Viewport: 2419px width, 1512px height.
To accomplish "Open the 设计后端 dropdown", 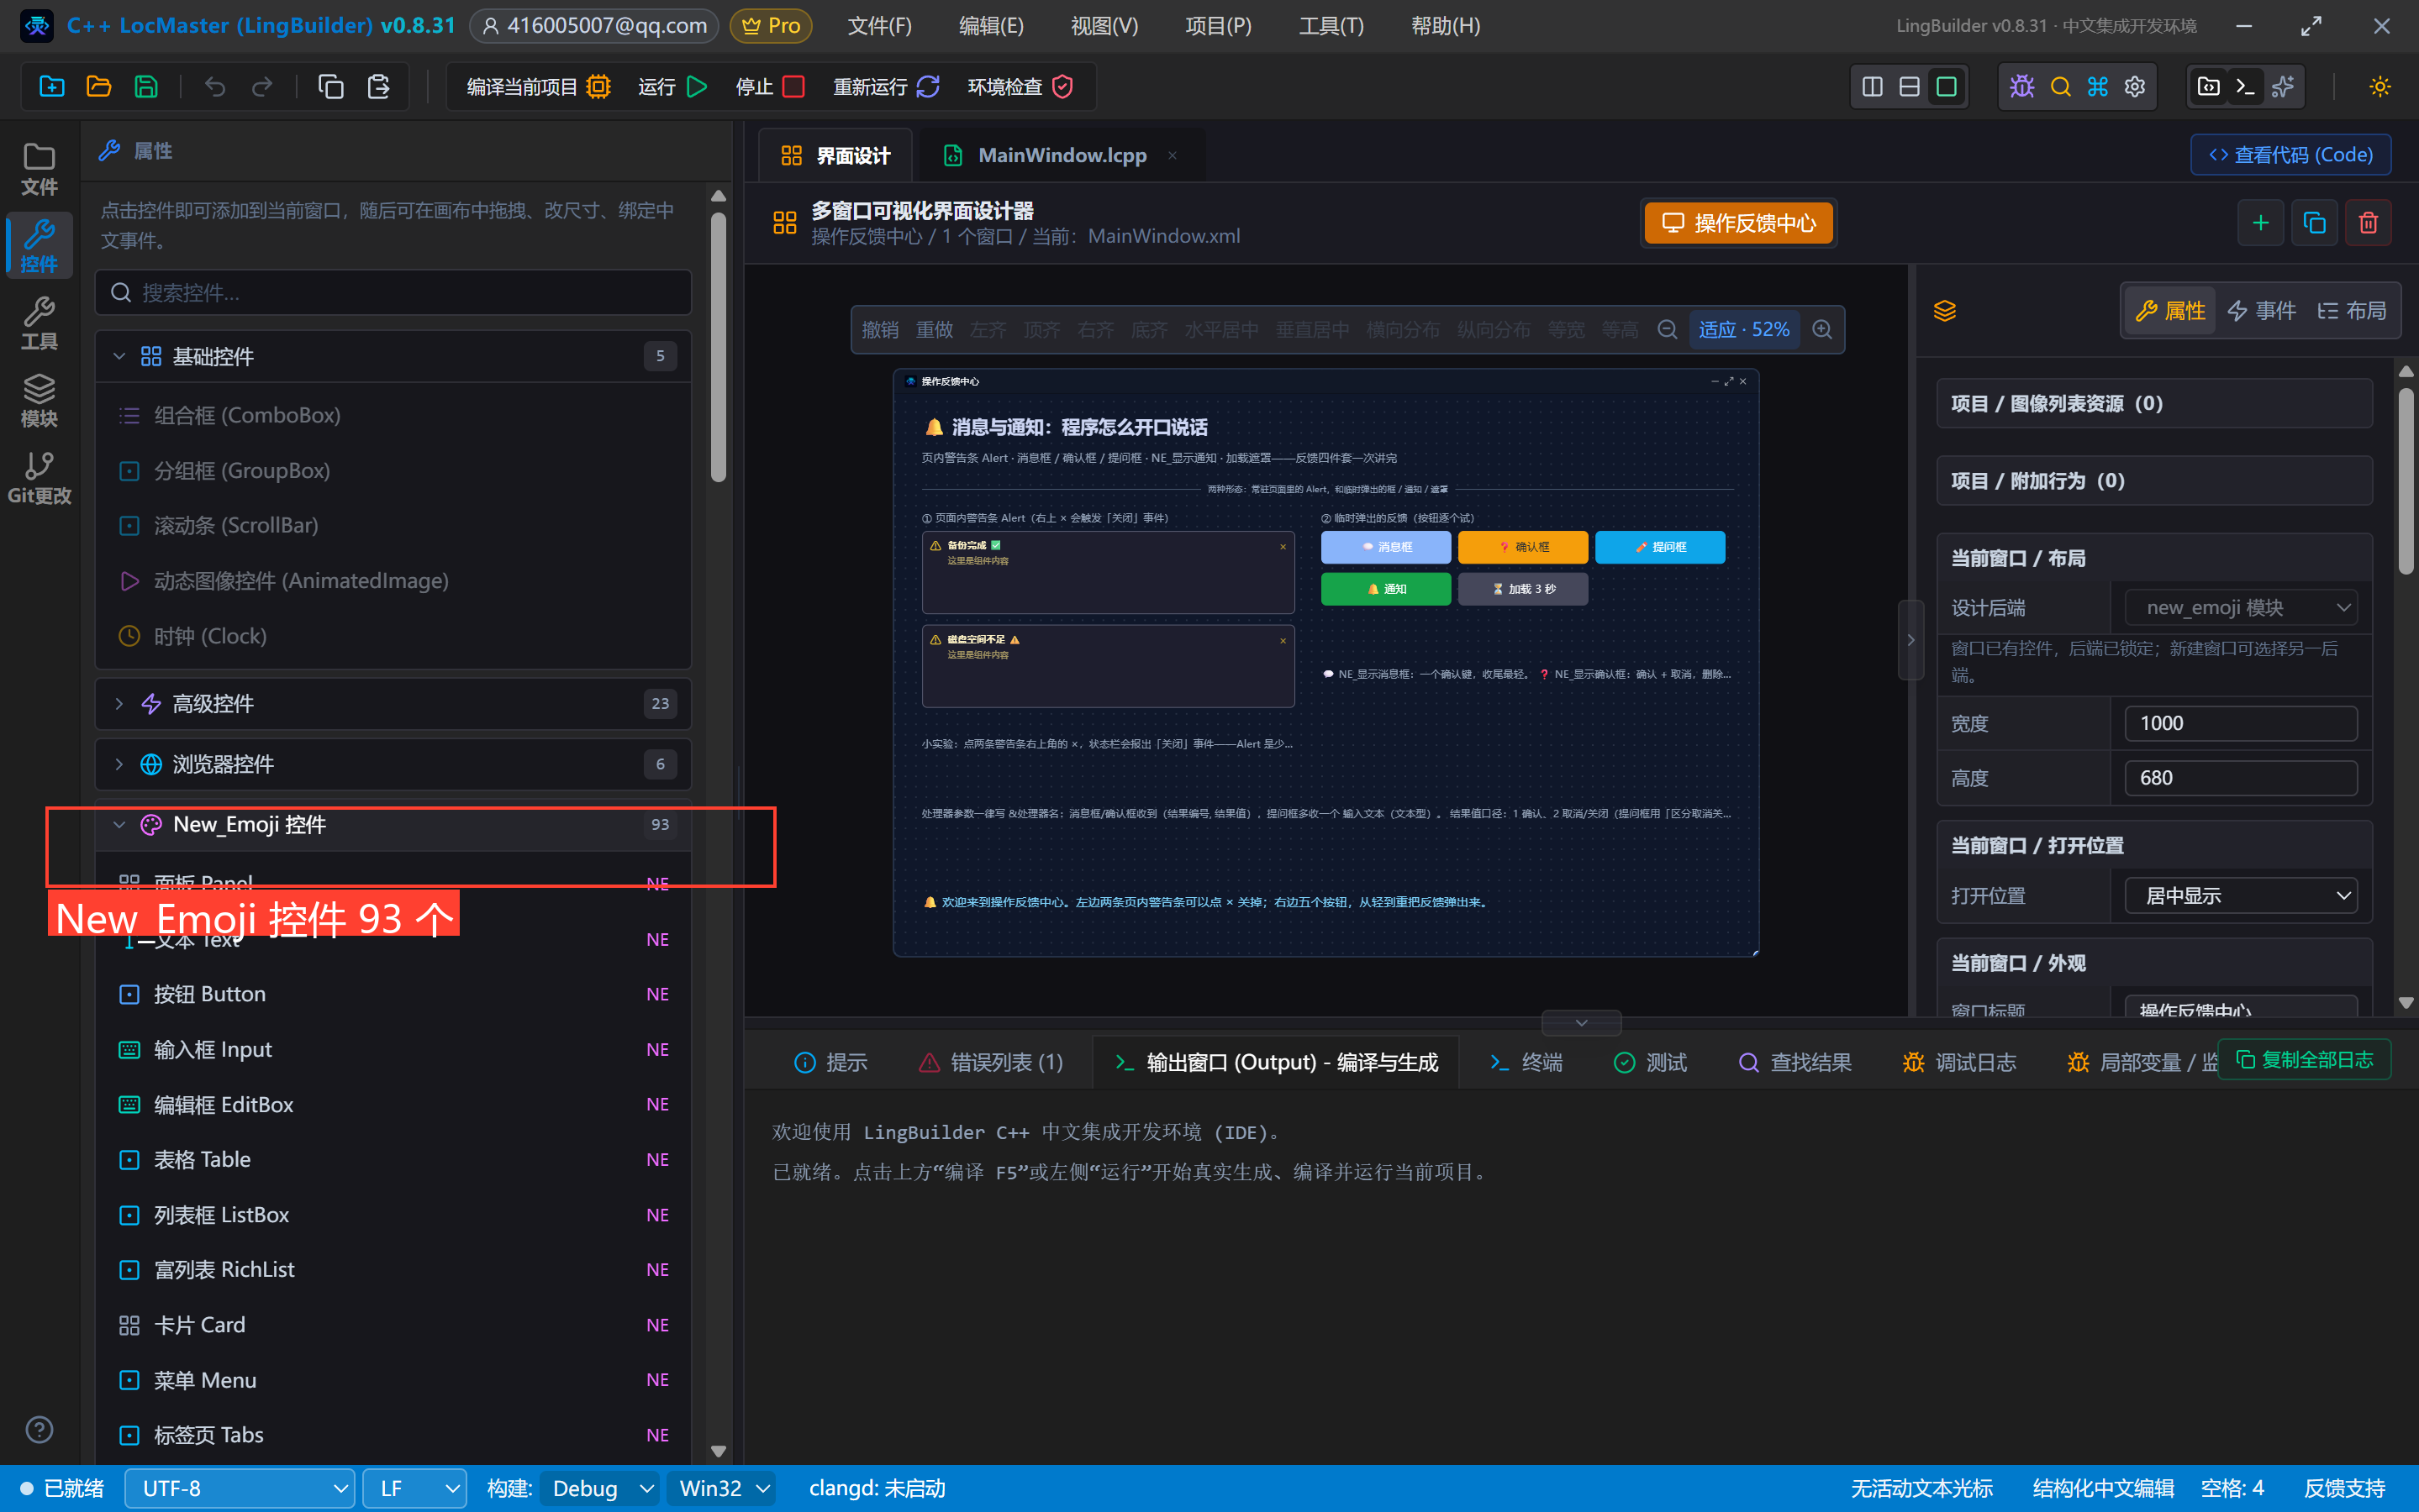I will 2241,608.
